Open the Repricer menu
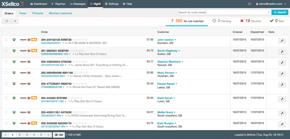Viewport: 290px width, 139px height. point(58,4)
